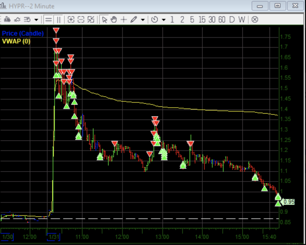The height and width of the screenshot is (245, 306).
Task: Expand the pencil drawing tool dropdown
Action: pyautogui.click(x=143, y=20)
